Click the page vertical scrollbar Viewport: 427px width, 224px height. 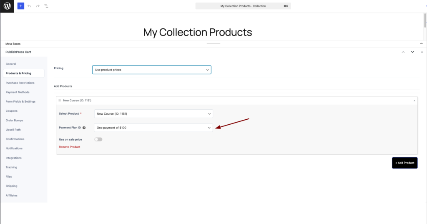tap(425, 20)
